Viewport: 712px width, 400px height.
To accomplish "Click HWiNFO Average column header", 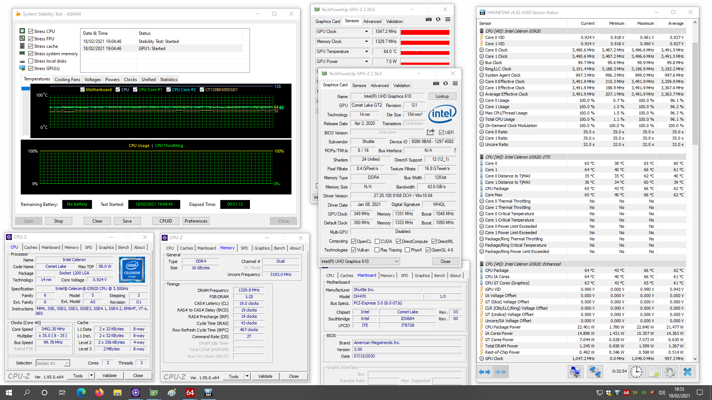I will pos(676,23).
